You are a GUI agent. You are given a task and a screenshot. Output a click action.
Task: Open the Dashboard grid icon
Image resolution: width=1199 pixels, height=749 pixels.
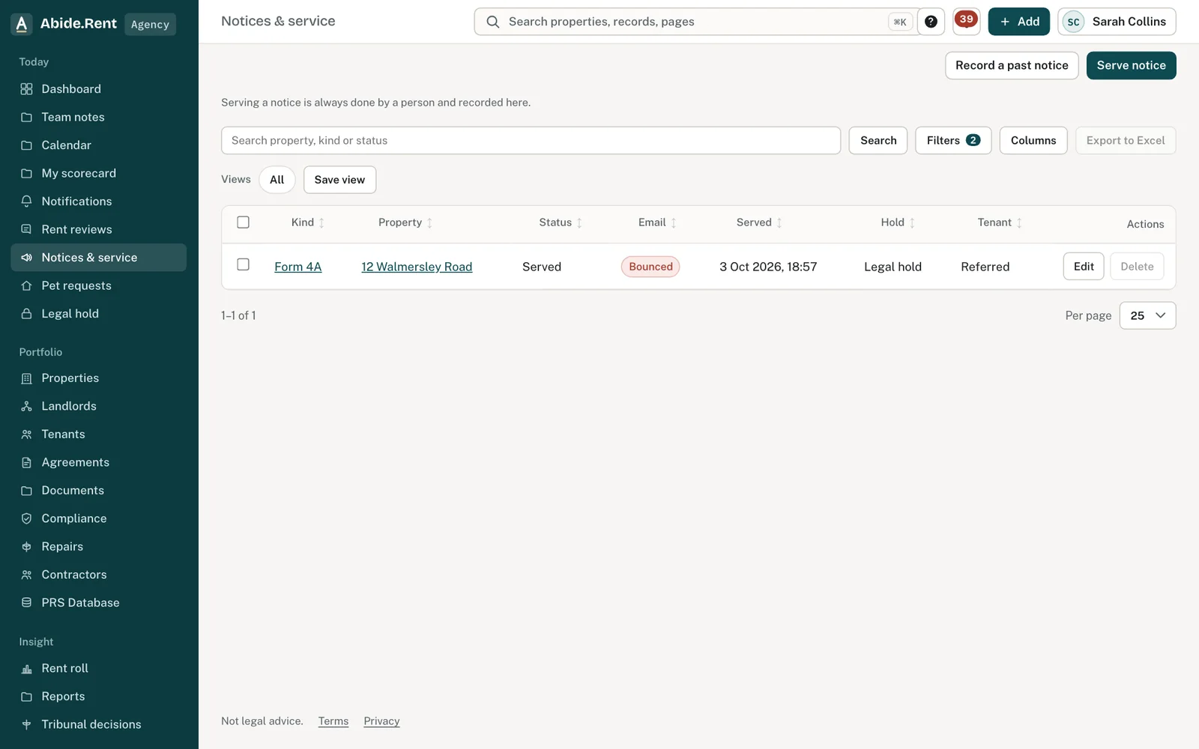[26, 89]
